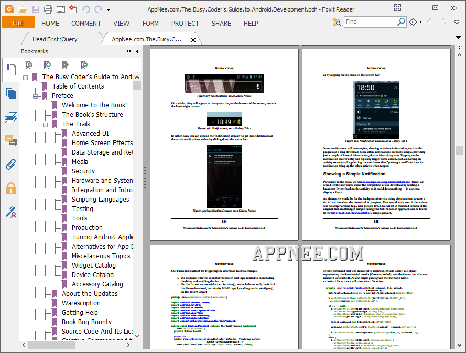This screenshot has height=353, width=466.
Task: Collapse The Trails tree node
Action: tap(45, 125)
